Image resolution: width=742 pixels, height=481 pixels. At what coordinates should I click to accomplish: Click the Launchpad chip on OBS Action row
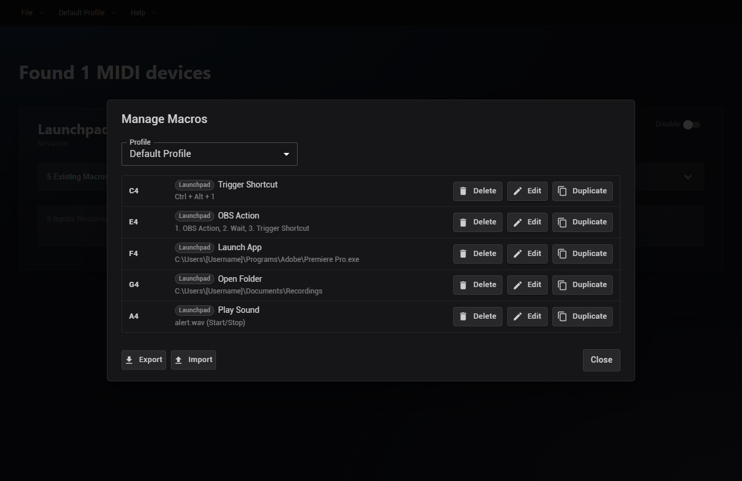(194, 216)
